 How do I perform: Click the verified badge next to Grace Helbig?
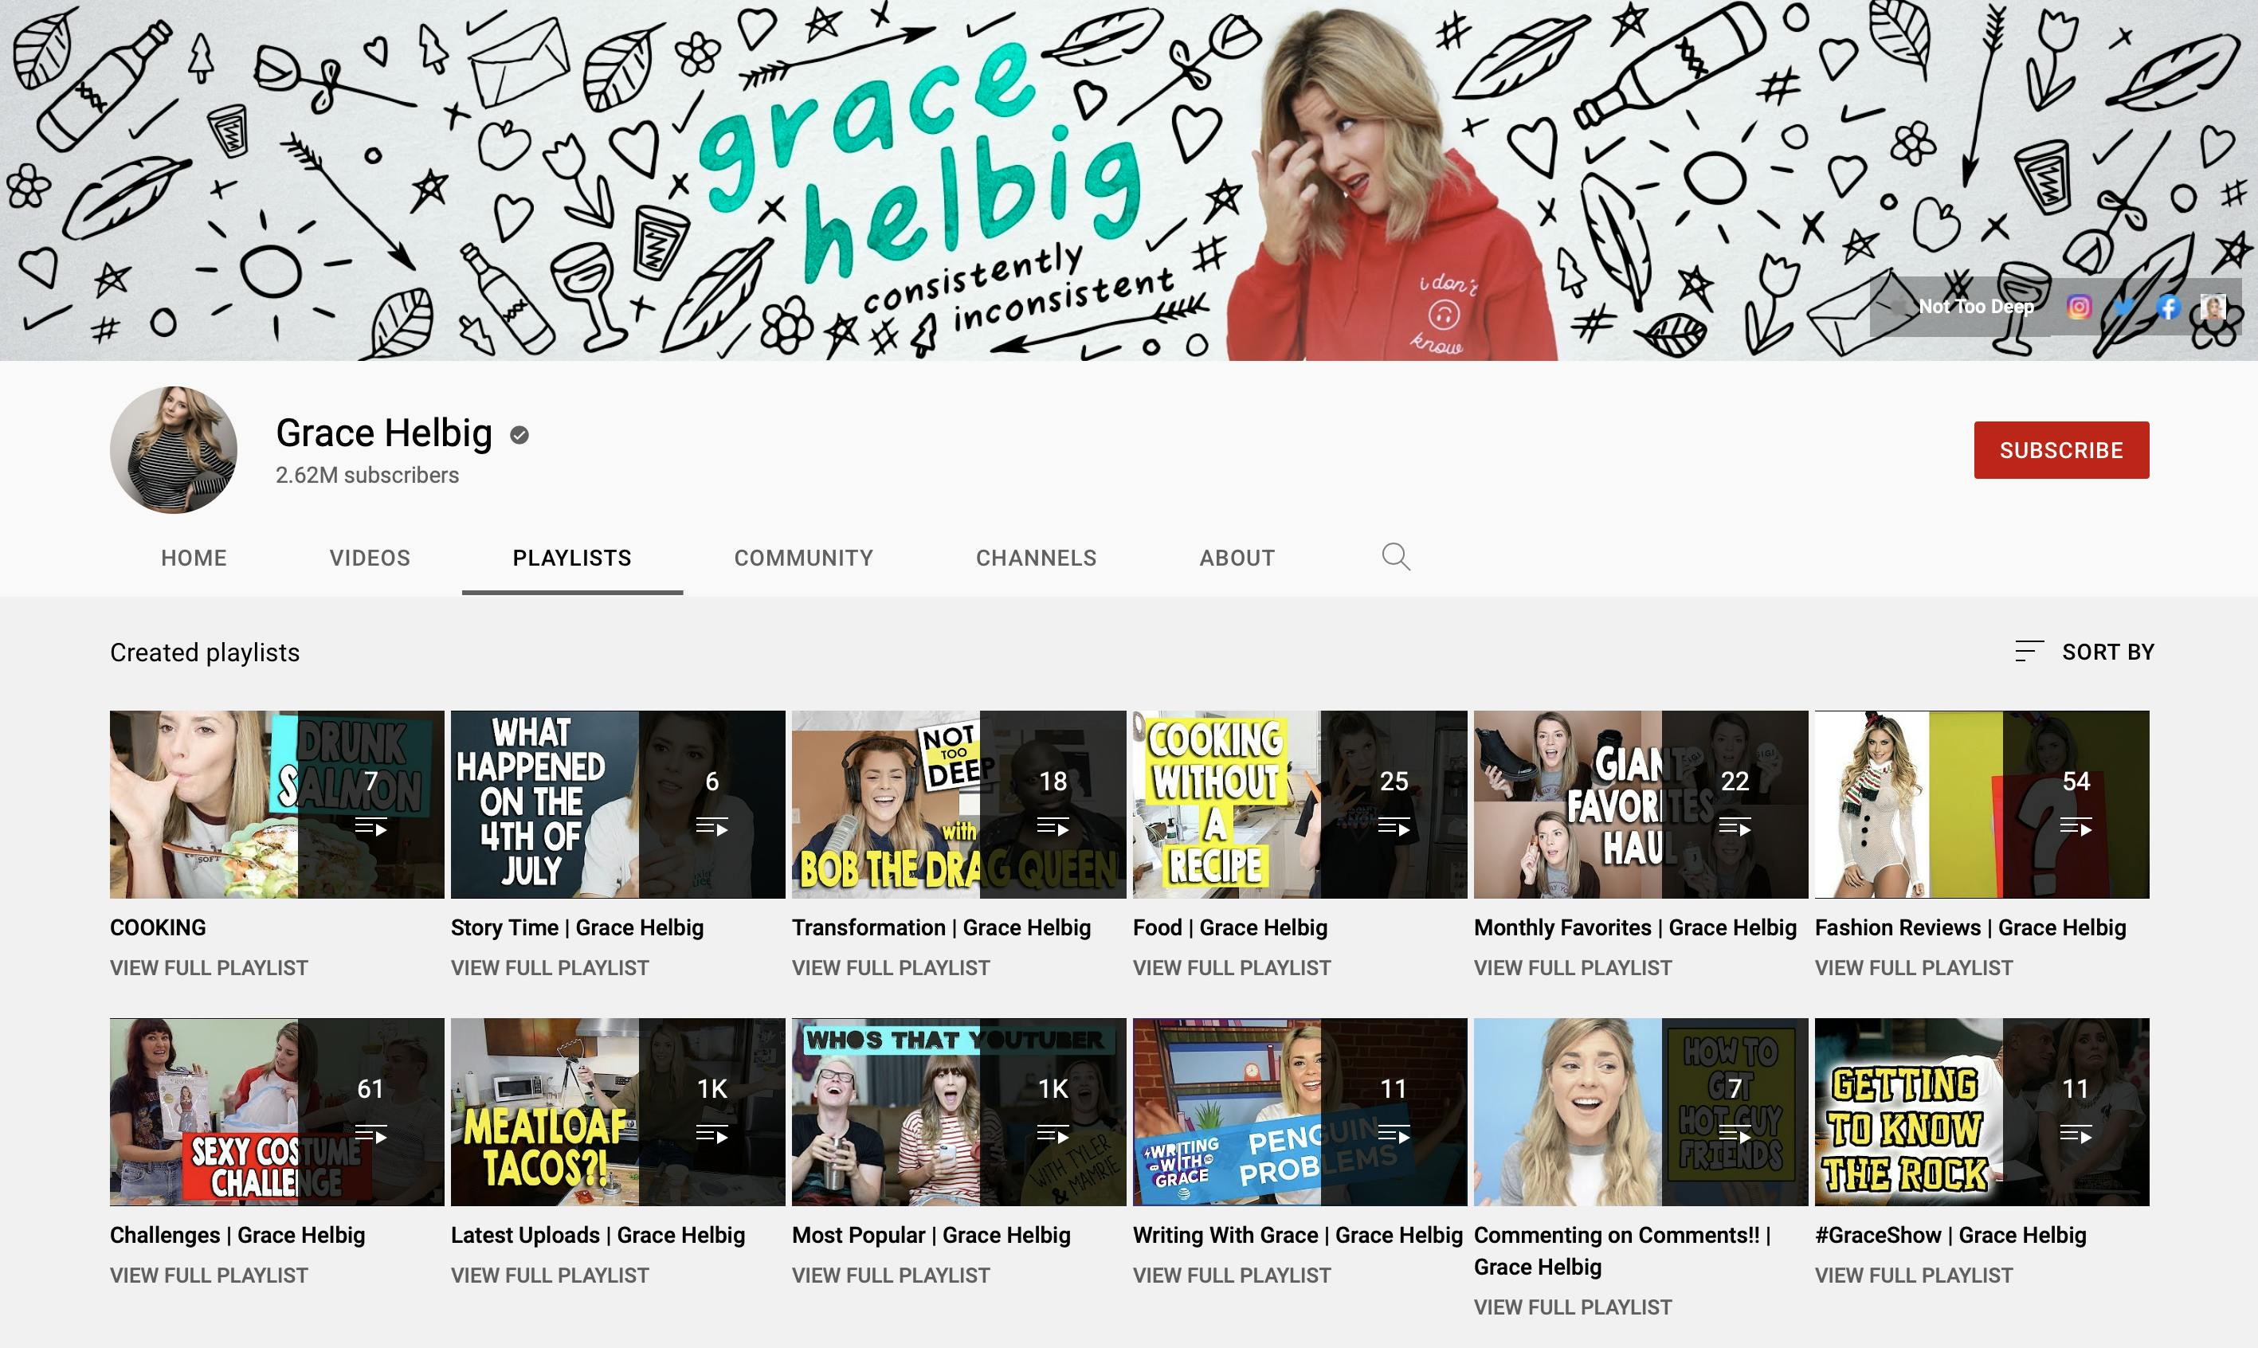coord(518,434)
